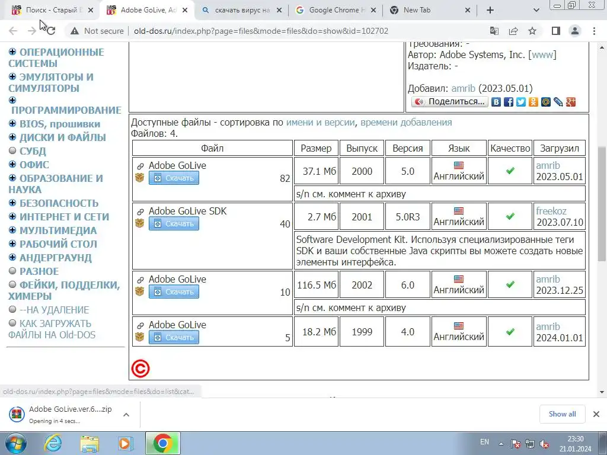
Task: Switch to скачать вирус search tab
Action: (242, 10)
